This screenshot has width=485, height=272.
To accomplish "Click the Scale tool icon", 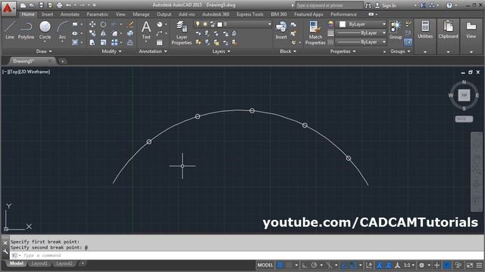I will coord(103,42).
